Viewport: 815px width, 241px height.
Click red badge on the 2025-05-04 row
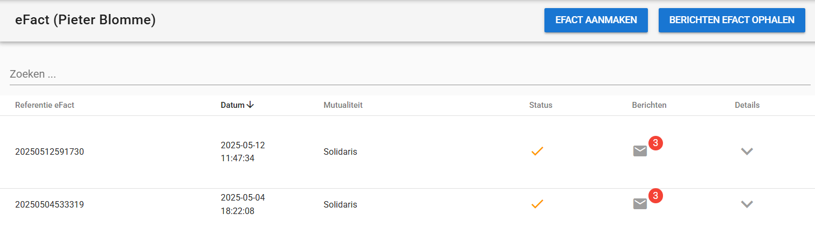[655, 196]
